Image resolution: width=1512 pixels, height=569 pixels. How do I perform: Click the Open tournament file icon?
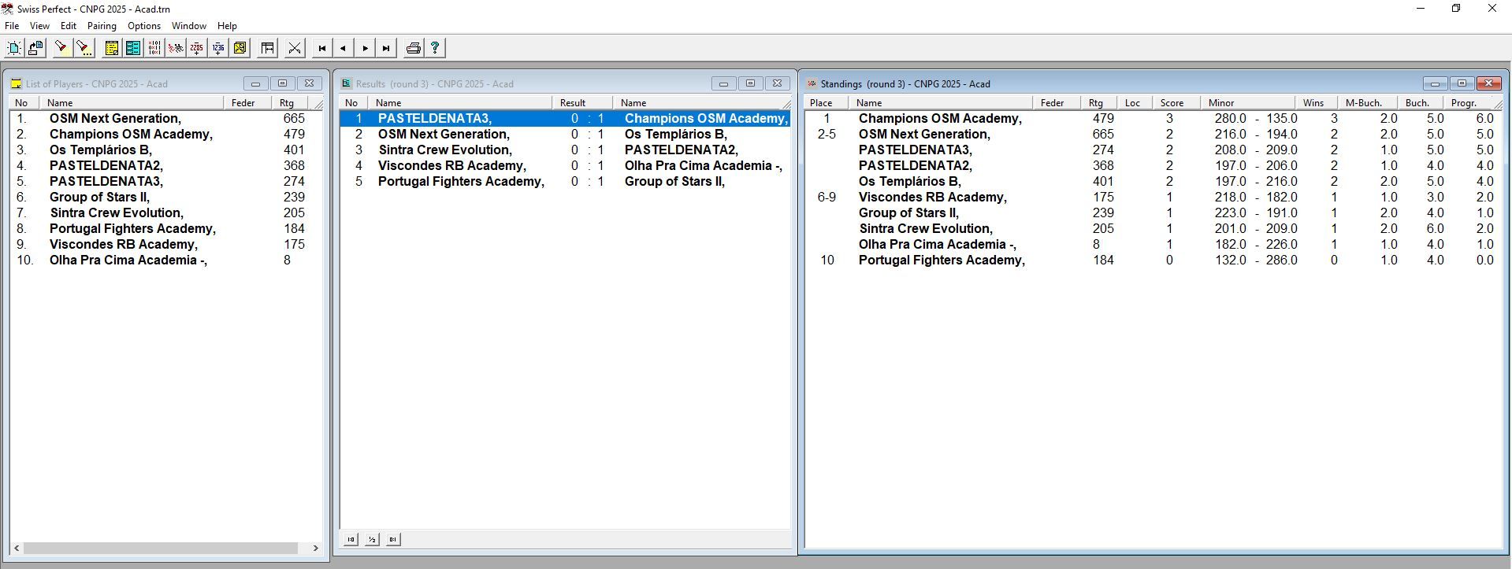(35, 48)
